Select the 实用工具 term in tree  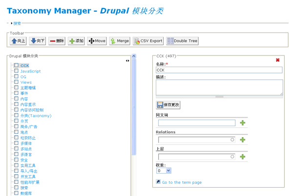click(x=28, y=165)
